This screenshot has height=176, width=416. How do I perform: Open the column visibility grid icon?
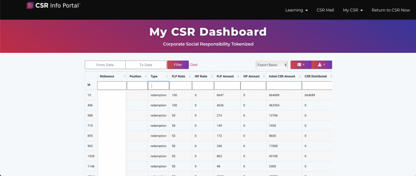click(x=301, y=65)
